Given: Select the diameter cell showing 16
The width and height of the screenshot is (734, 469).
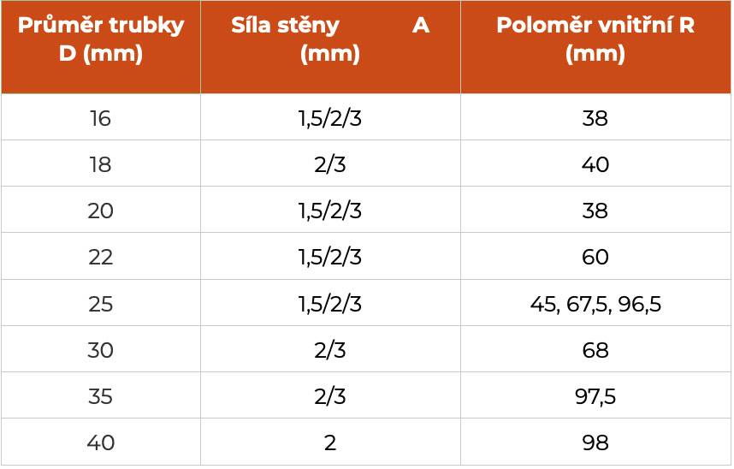Looking at the screenshot, I should [x=101, y=118].
